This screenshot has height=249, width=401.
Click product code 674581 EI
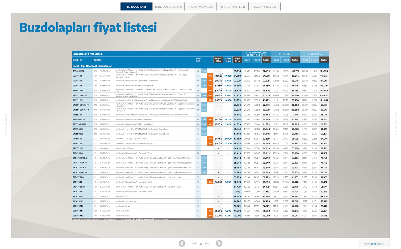click(77, 139)
